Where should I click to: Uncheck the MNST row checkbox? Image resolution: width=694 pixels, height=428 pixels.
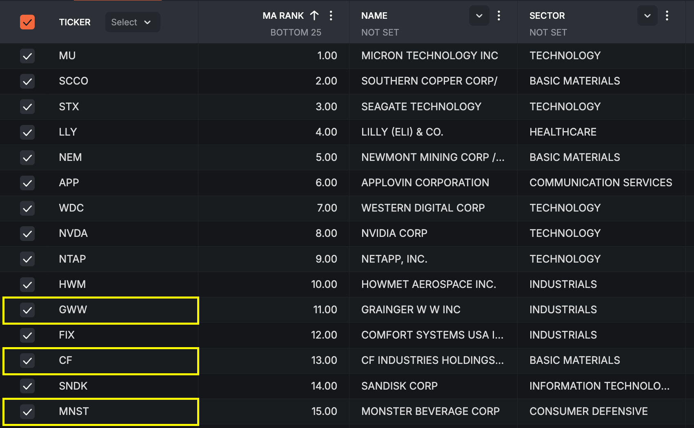[x=27, y=412]
